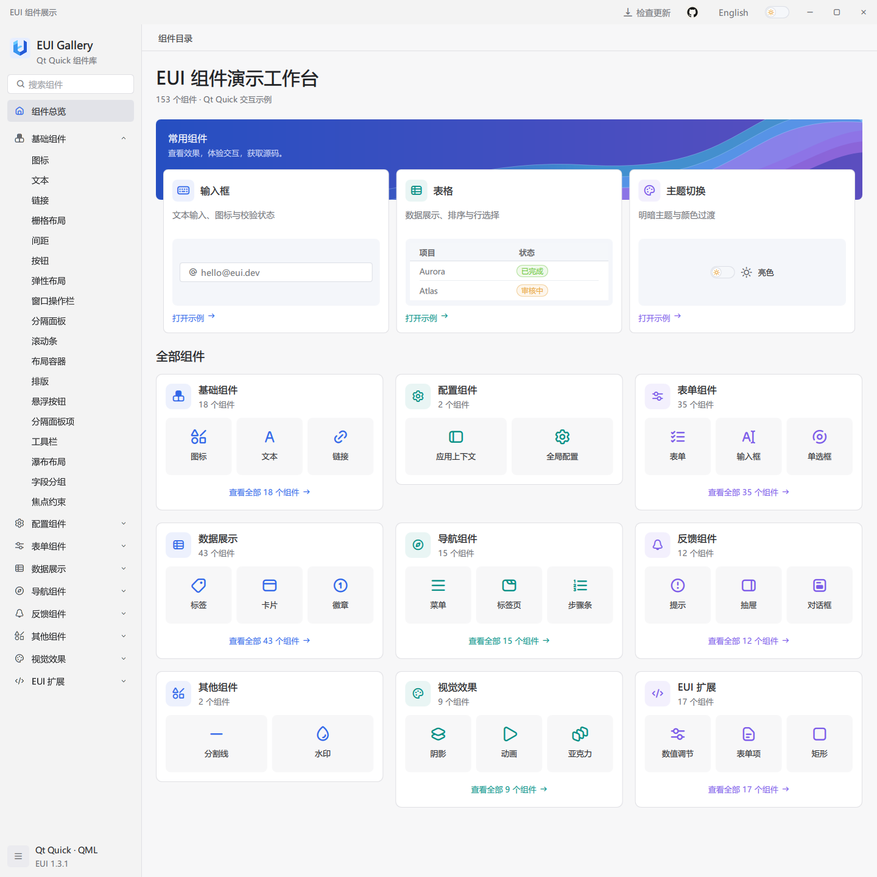The width and height of the screenshot is (877, 877).
Task: Open the 动画 animation tile
Action: (509, 744)
